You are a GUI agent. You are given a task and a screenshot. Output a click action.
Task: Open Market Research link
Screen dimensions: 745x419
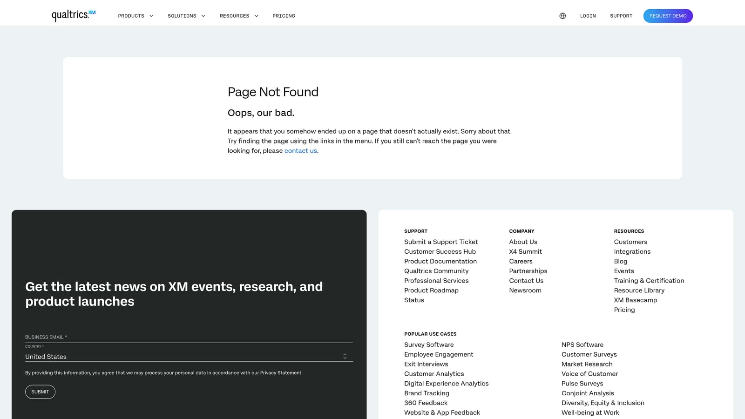point(587,365)
